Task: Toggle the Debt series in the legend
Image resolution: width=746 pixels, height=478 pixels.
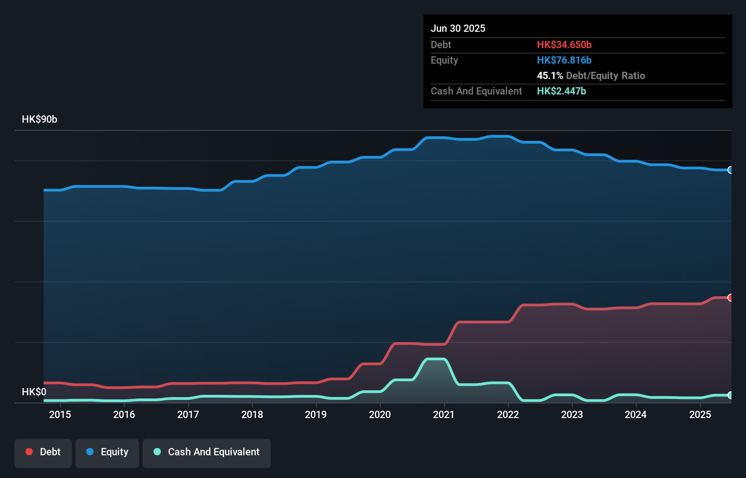Action: tap(43, 453)
